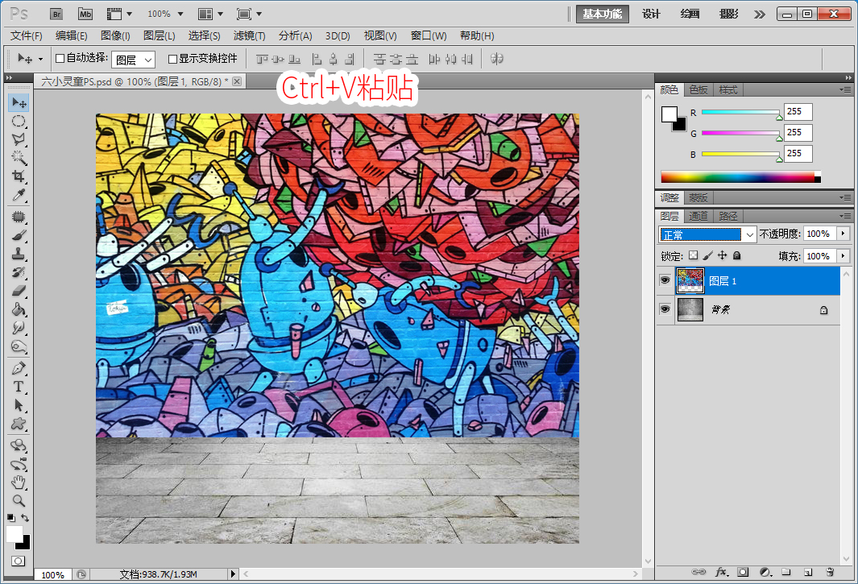Hide the 背景 layer eye icon

coord(665,309)
